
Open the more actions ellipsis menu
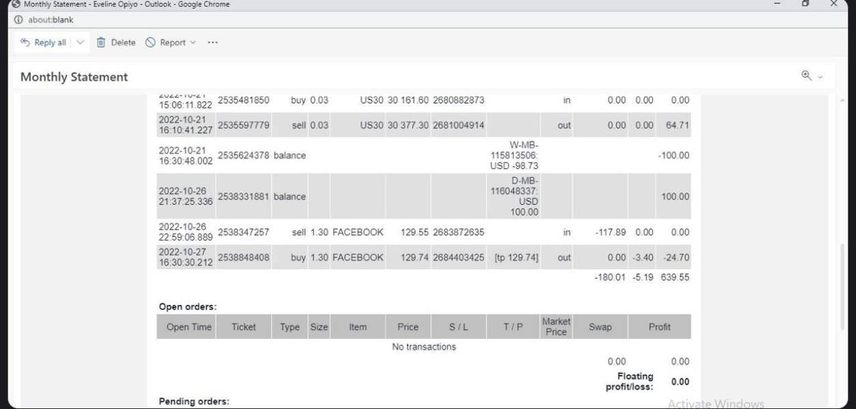pyautogui.click(x=213, y=42)
